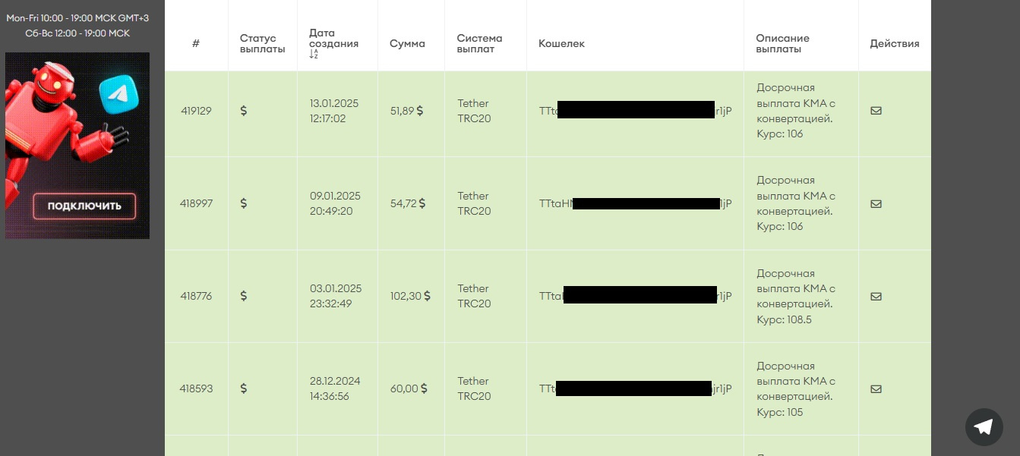Click the Система выплат column header
Screen dimensions: 1020x456
tap(479, 44)
